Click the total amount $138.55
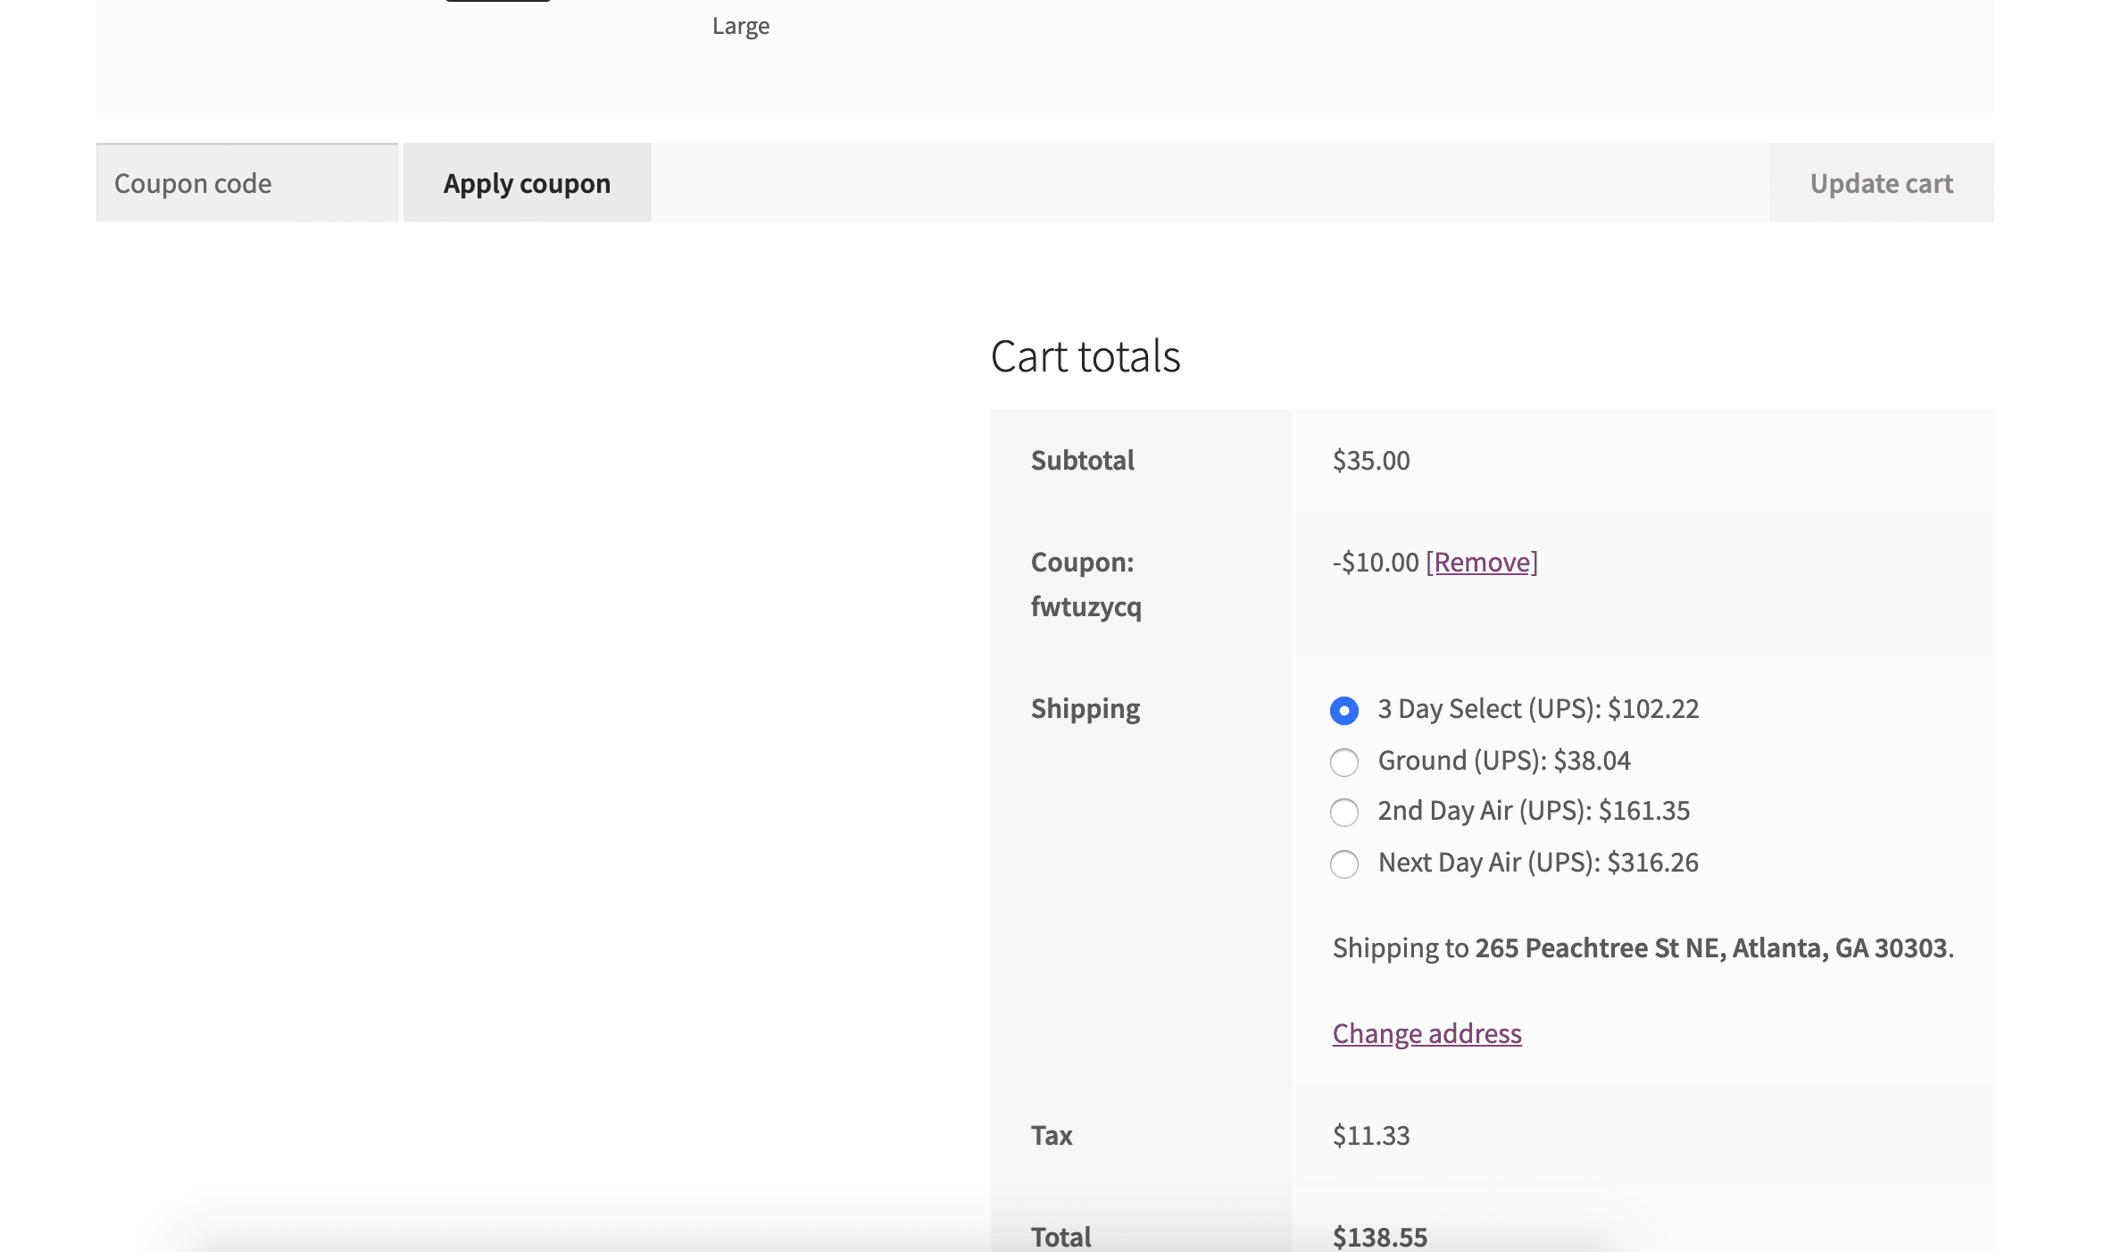 (1380, 1237)
